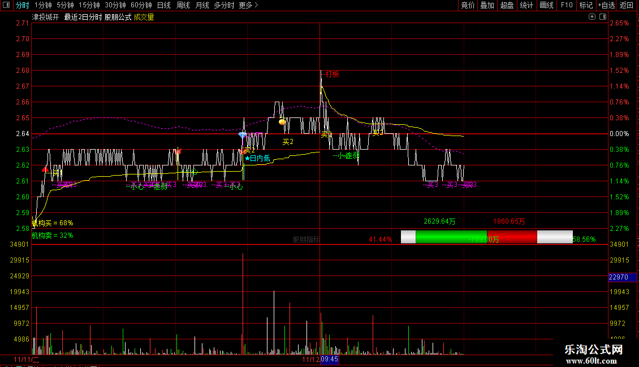The width and height of the screenshot is (639, 367).
Task: Click the 0.00% right-axis label
Action: click(x=619, y=134)
